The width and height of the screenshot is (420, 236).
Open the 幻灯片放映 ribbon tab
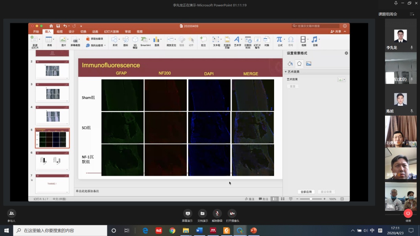pos(111,31)
